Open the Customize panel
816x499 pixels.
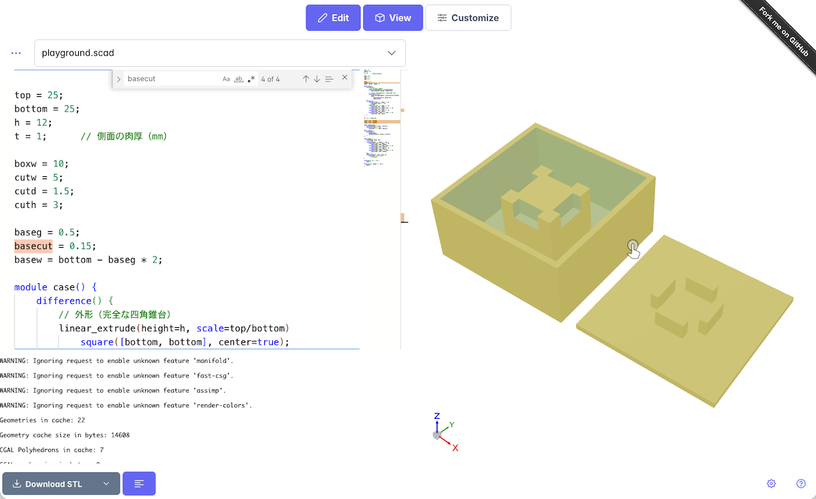pyautogui.click(x=468, y=18)
